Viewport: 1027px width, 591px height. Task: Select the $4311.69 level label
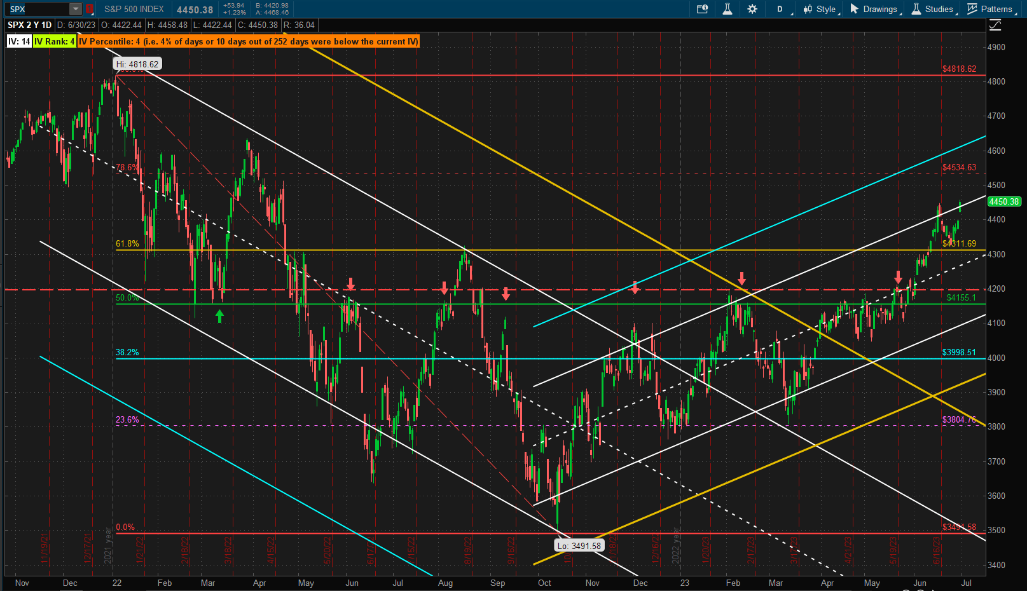[x=959, y=243]
